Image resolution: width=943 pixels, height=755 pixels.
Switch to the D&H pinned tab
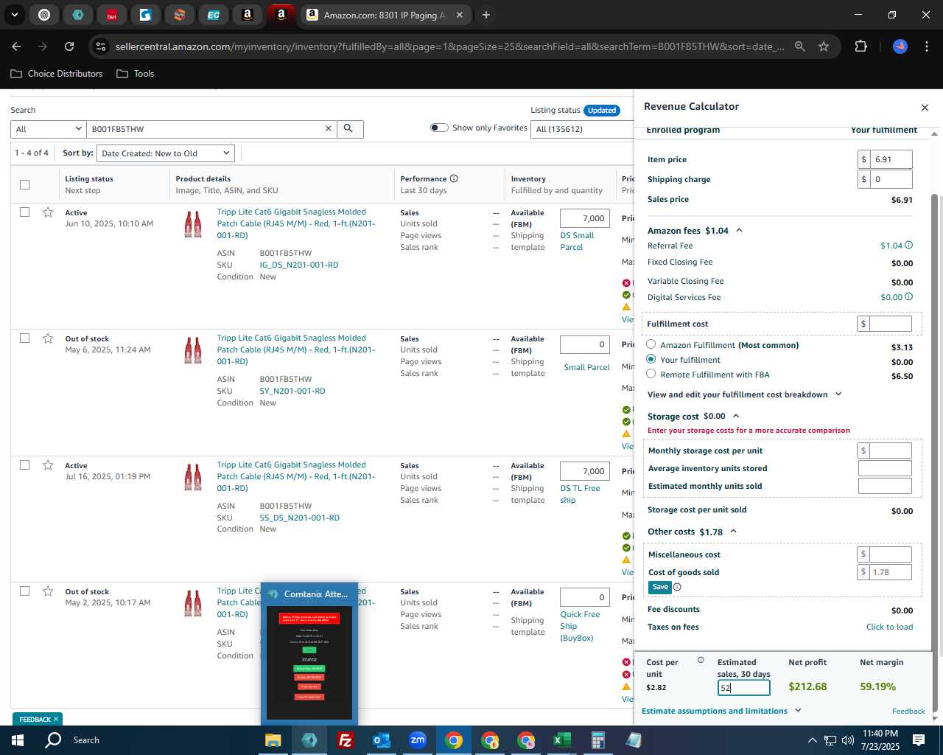point(112,15)
